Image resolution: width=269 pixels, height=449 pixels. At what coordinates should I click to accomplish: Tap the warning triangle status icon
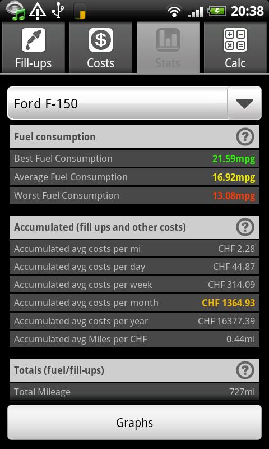pos(38,11)
